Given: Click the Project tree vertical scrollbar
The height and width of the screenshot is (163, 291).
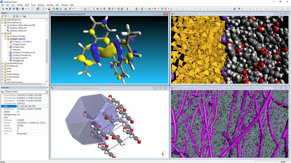Looking at the screenshot, I should point(47,51).
